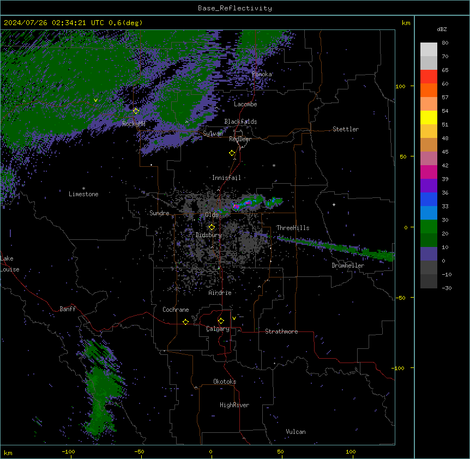Select the Drumheller map label
The image size is (470, 459).
click(x=348, y=265)
